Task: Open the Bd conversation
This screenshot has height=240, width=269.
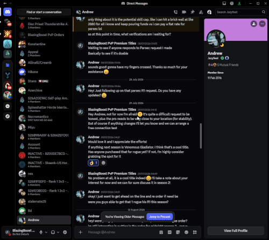Action: [x=44, y=210]
